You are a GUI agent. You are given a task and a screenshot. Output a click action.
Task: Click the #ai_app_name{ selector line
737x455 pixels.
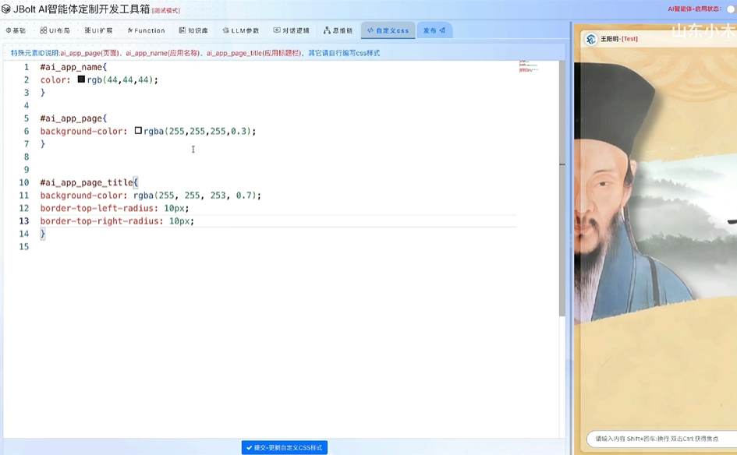click(x=74, y=67)
